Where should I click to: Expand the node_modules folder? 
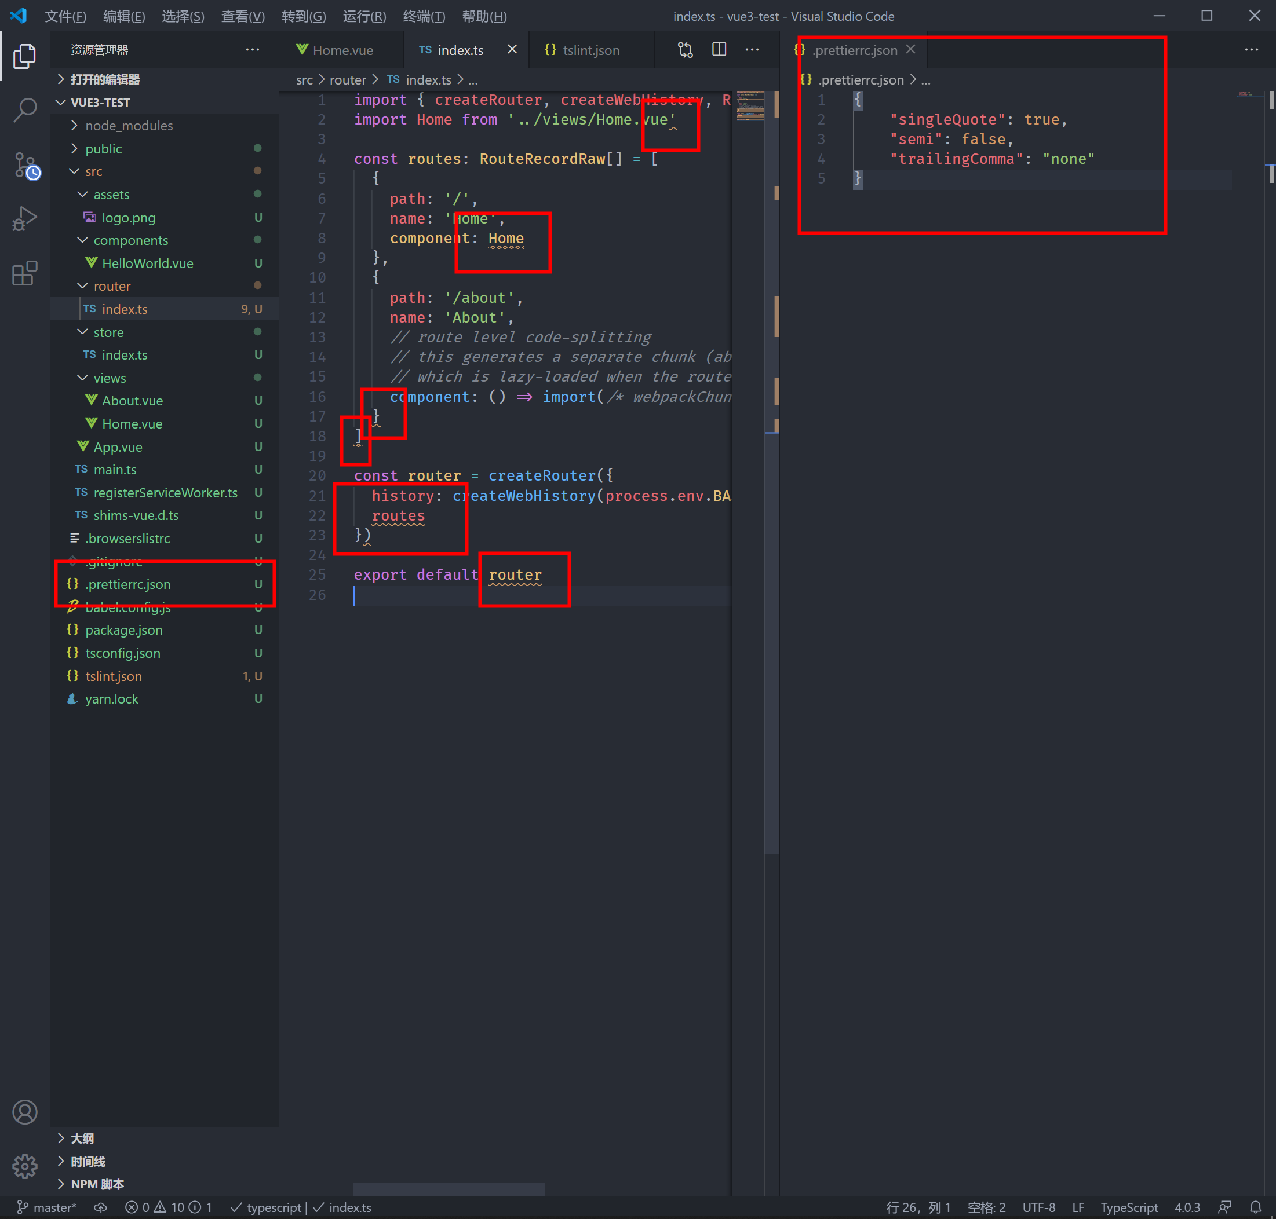coord(128,126)
